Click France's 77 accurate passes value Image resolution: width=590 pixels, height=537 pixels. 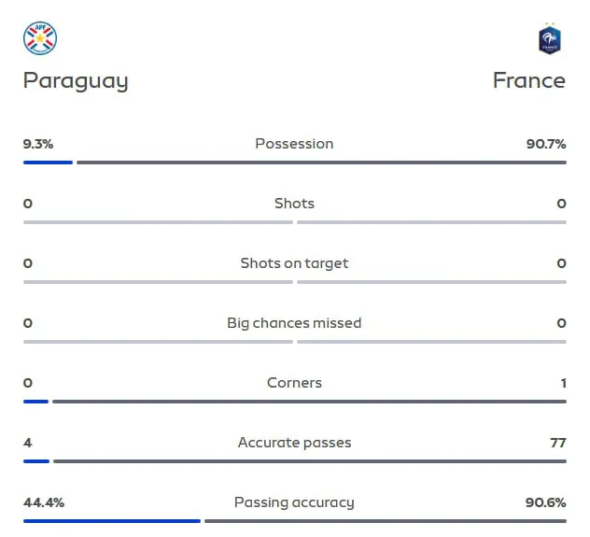[558, 443]
